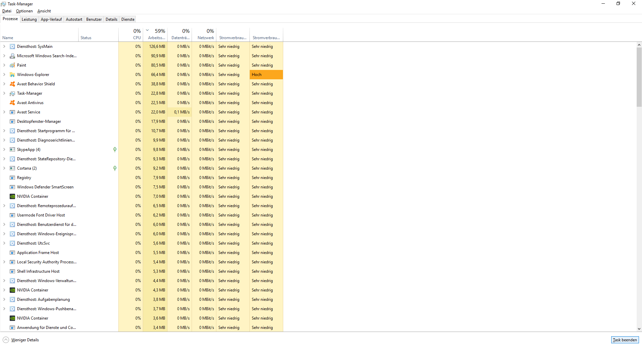The image size is (642, 348).
Task: Click the NVIDIA Container icon with 3,6 MB
Action: pyautogui.click(x=12, y=318)
